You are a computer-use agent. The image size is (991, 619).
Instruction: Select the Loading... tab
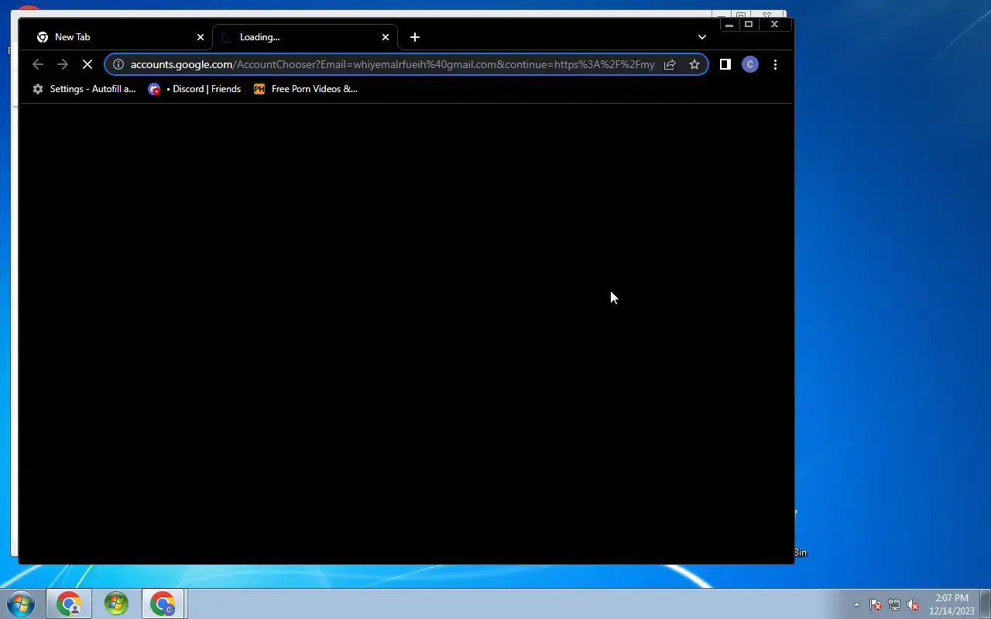coord(305,37)
